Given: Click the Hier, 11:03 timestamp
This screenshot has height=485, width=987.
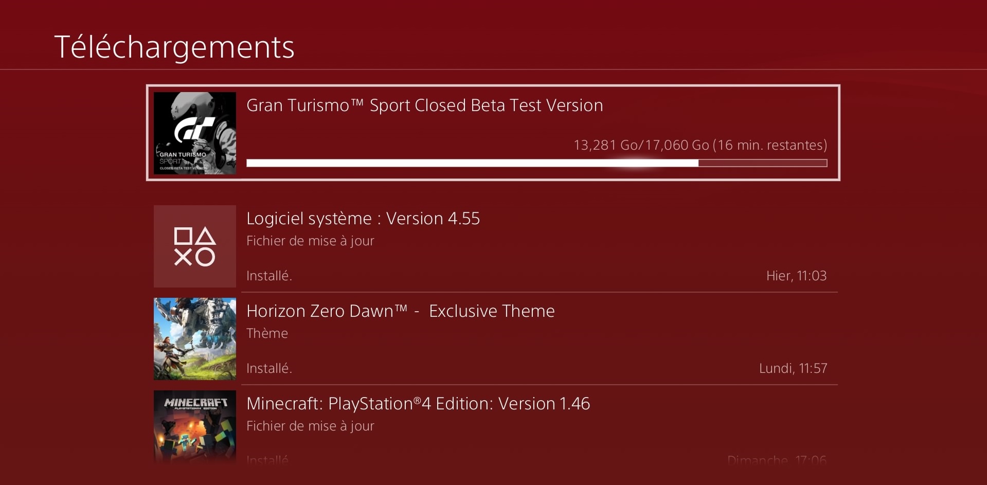Looking at the screenshot, I should tap(796, 276).
